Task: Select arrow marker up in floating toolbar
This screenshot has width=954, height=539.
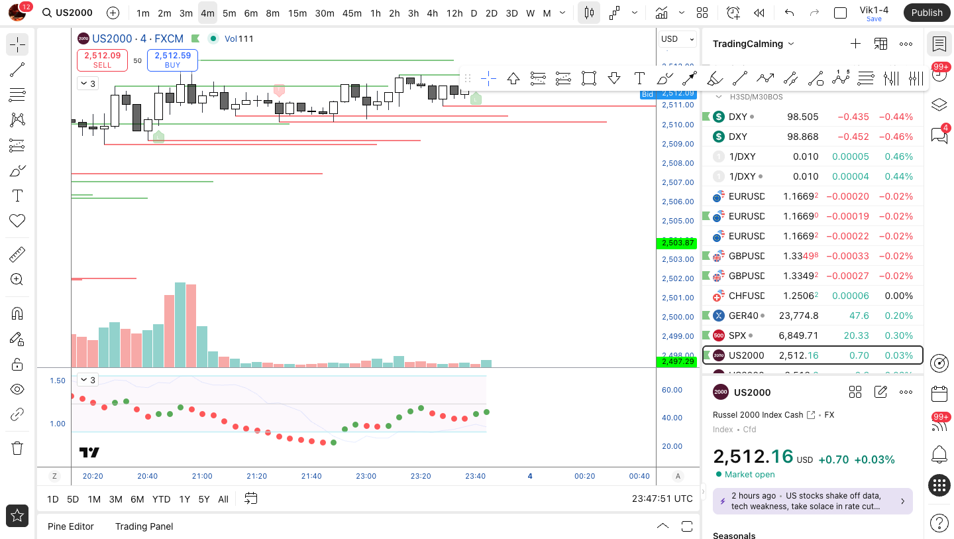Action: point(513,79)
